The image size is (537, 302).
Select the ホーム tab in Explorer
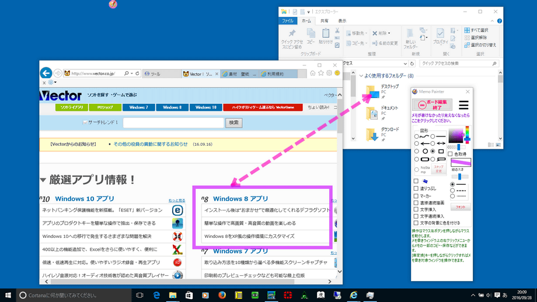(306, 21)
